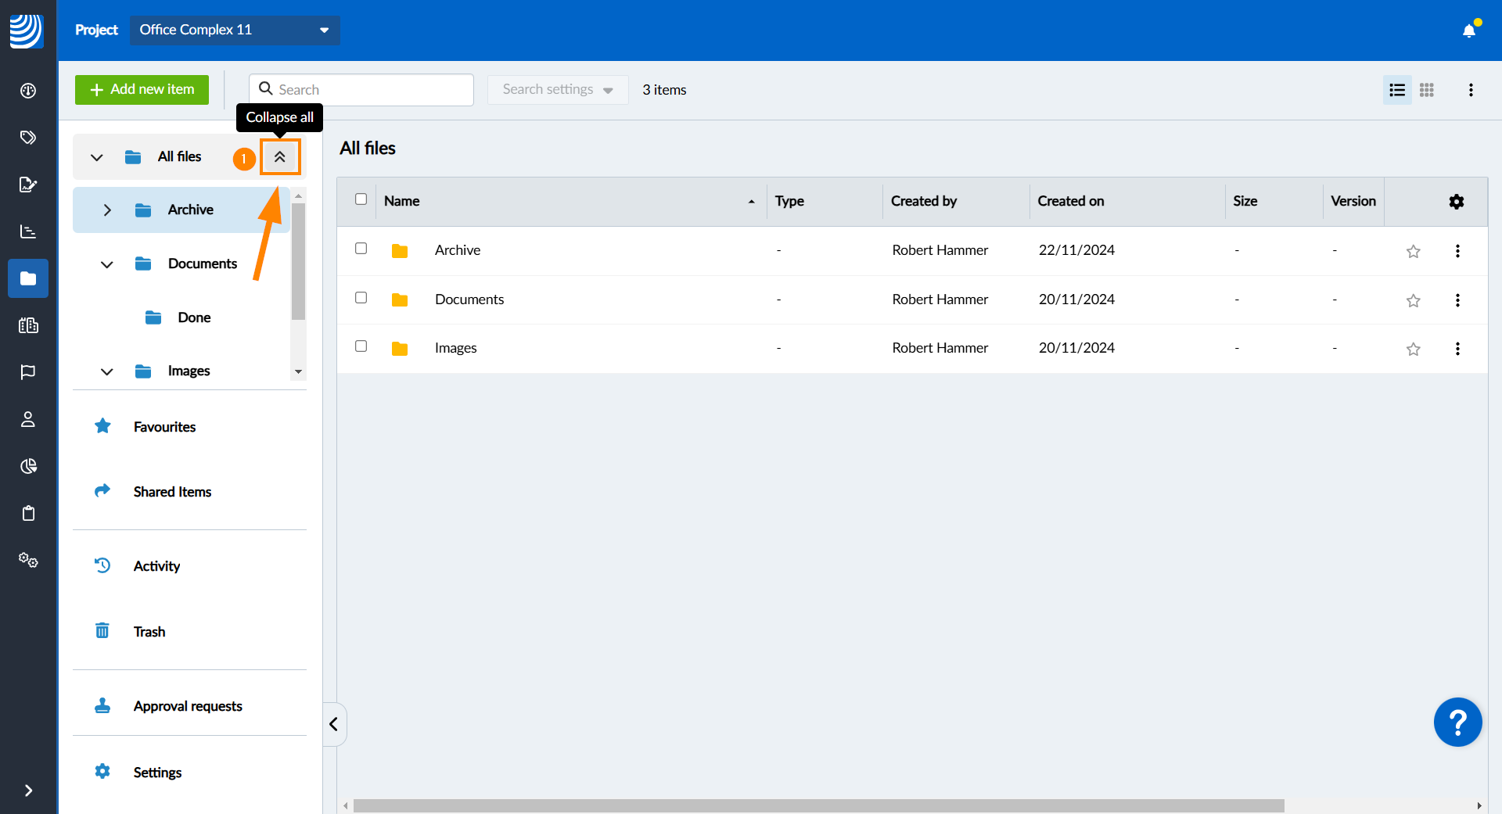Open the Office Complex 11 project dropdown
Image resolution: width=1502 pixels, height=814 pixels.
pyautogui.click(x=235, y=30)
